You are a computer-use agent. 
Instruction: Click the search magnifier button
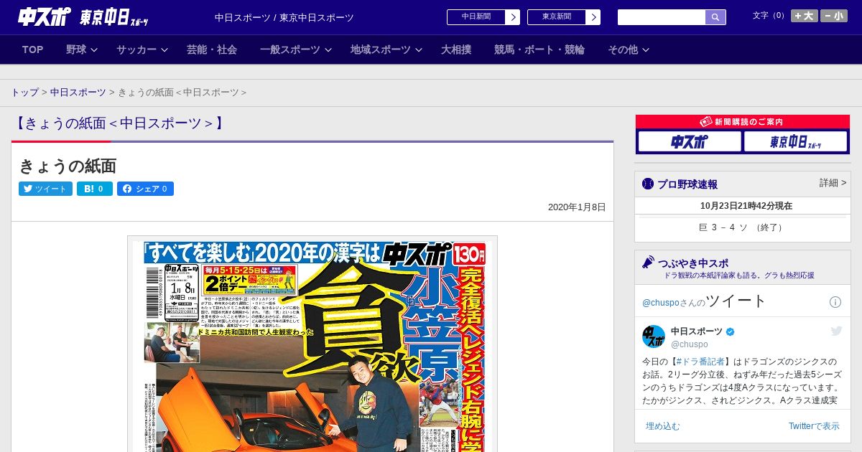tap(715, 17)
